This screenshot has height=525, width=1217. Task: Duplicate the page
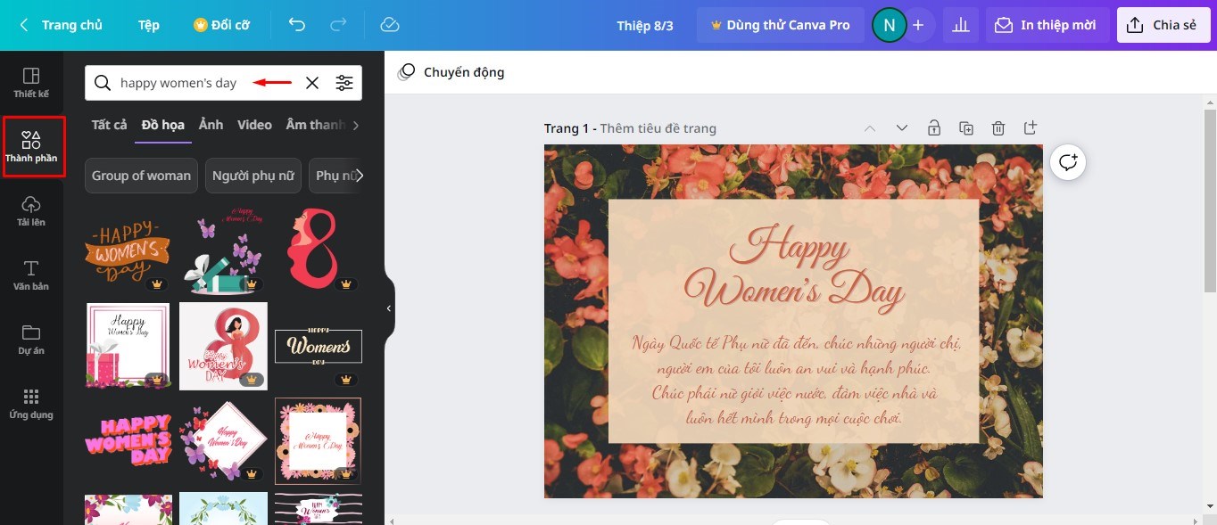click(x=966, y=128)
